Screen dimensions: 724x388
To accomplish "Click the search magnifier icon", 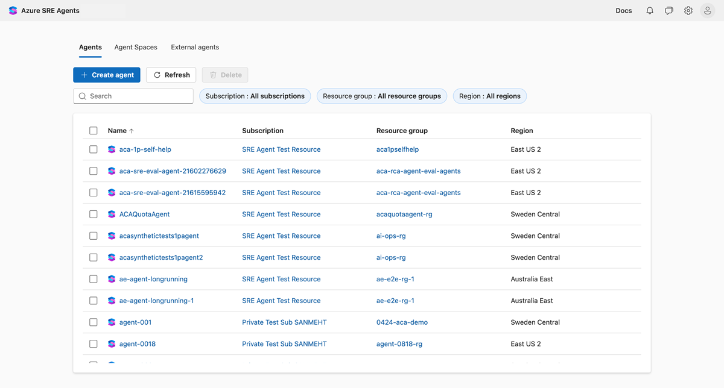I will point(83,96).
